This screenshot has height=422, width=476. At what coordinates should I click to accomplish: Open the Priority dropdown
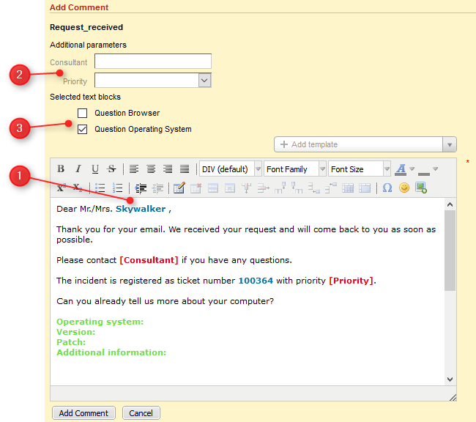click(x=205, y=81)
